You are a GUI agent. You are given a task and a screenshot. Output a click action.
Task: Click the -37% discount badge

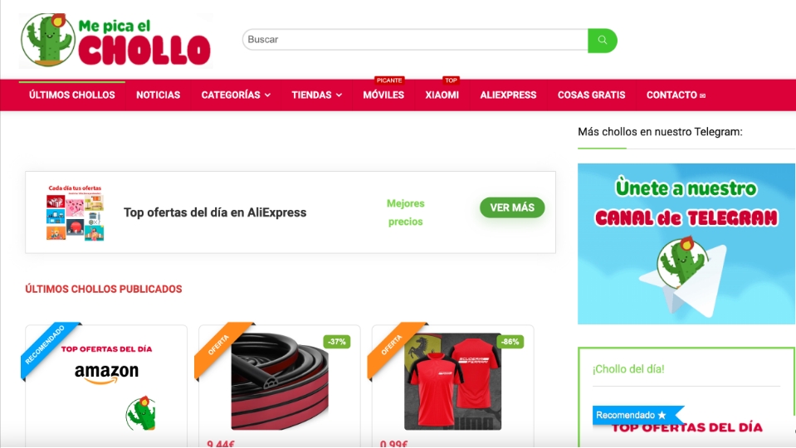[336, 342]
